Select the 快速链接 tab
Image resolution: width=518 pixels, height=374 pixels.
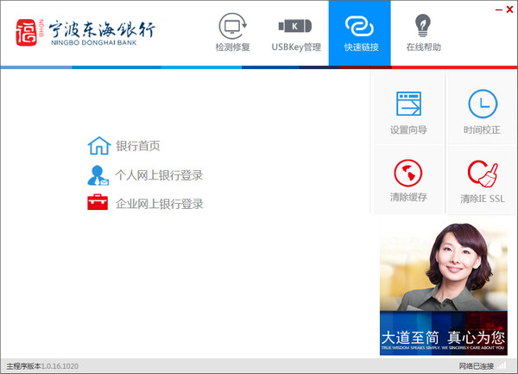click(x=360, y=33)
